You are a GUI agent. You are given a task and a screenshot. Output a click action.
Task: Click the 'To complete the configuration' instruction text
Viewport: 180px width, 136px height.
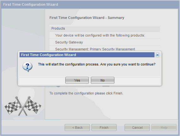(x=86, y=93)
